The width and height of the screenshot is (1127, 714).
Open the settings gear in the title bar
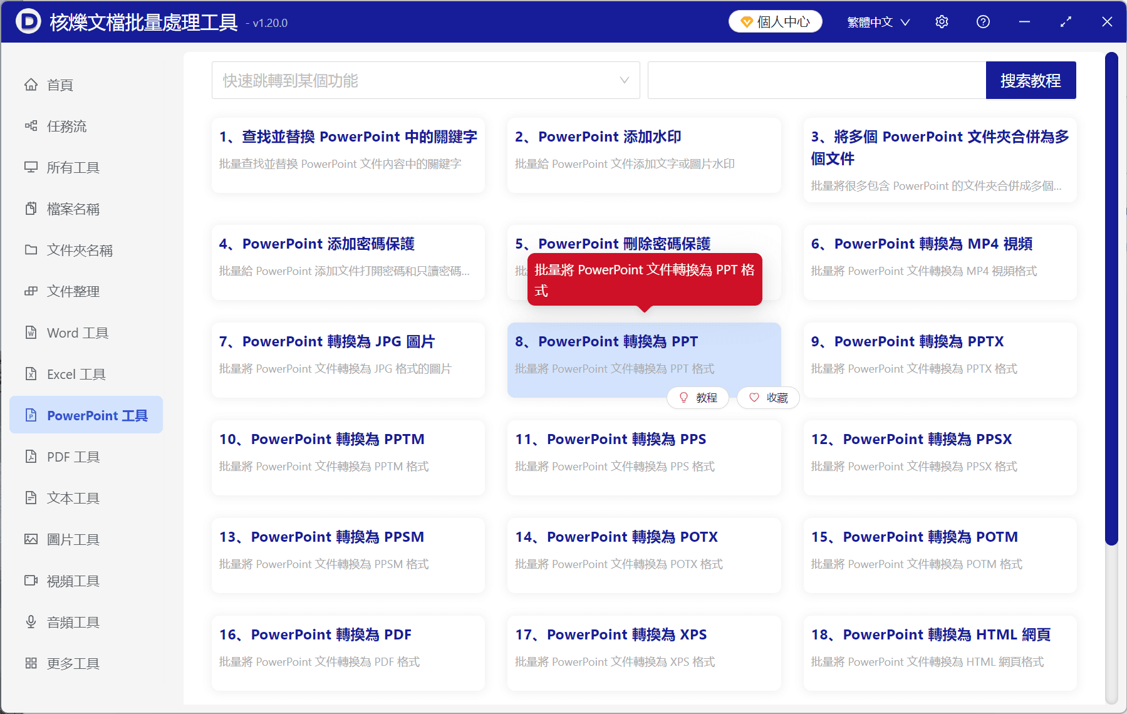[942, 21]
